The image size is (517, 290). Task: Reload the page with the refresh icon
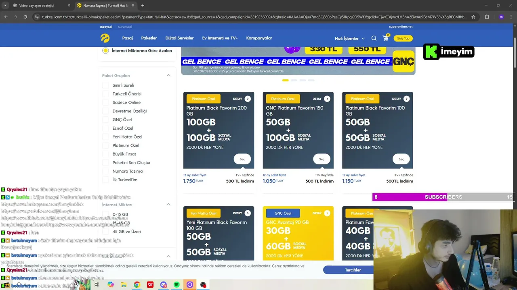point(25,17)
